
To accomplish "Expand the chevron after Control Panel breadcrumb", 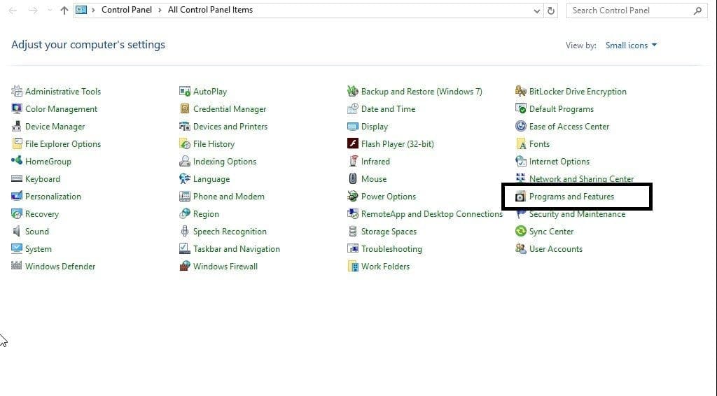I will pyautogui.click(x=160, y=10).
